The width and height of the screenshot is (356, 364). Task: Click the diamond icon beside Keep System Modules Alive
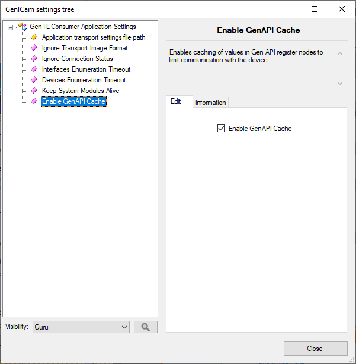tap(34, 91)
